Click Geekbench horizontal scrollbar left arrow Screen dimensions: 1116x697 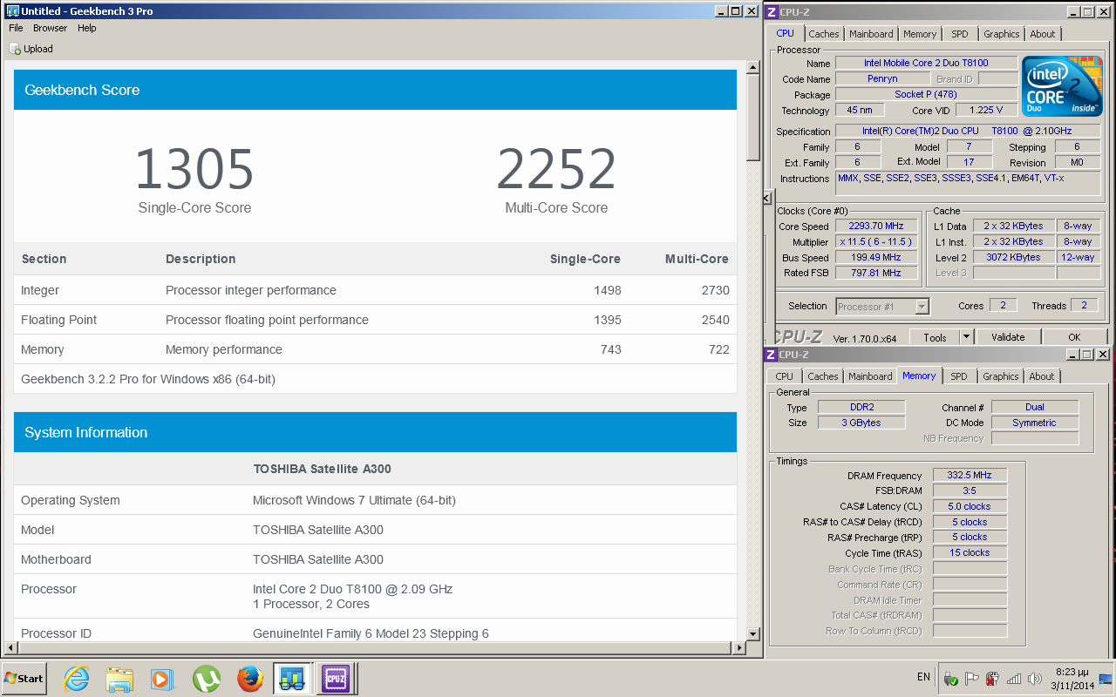click(11, 647)
